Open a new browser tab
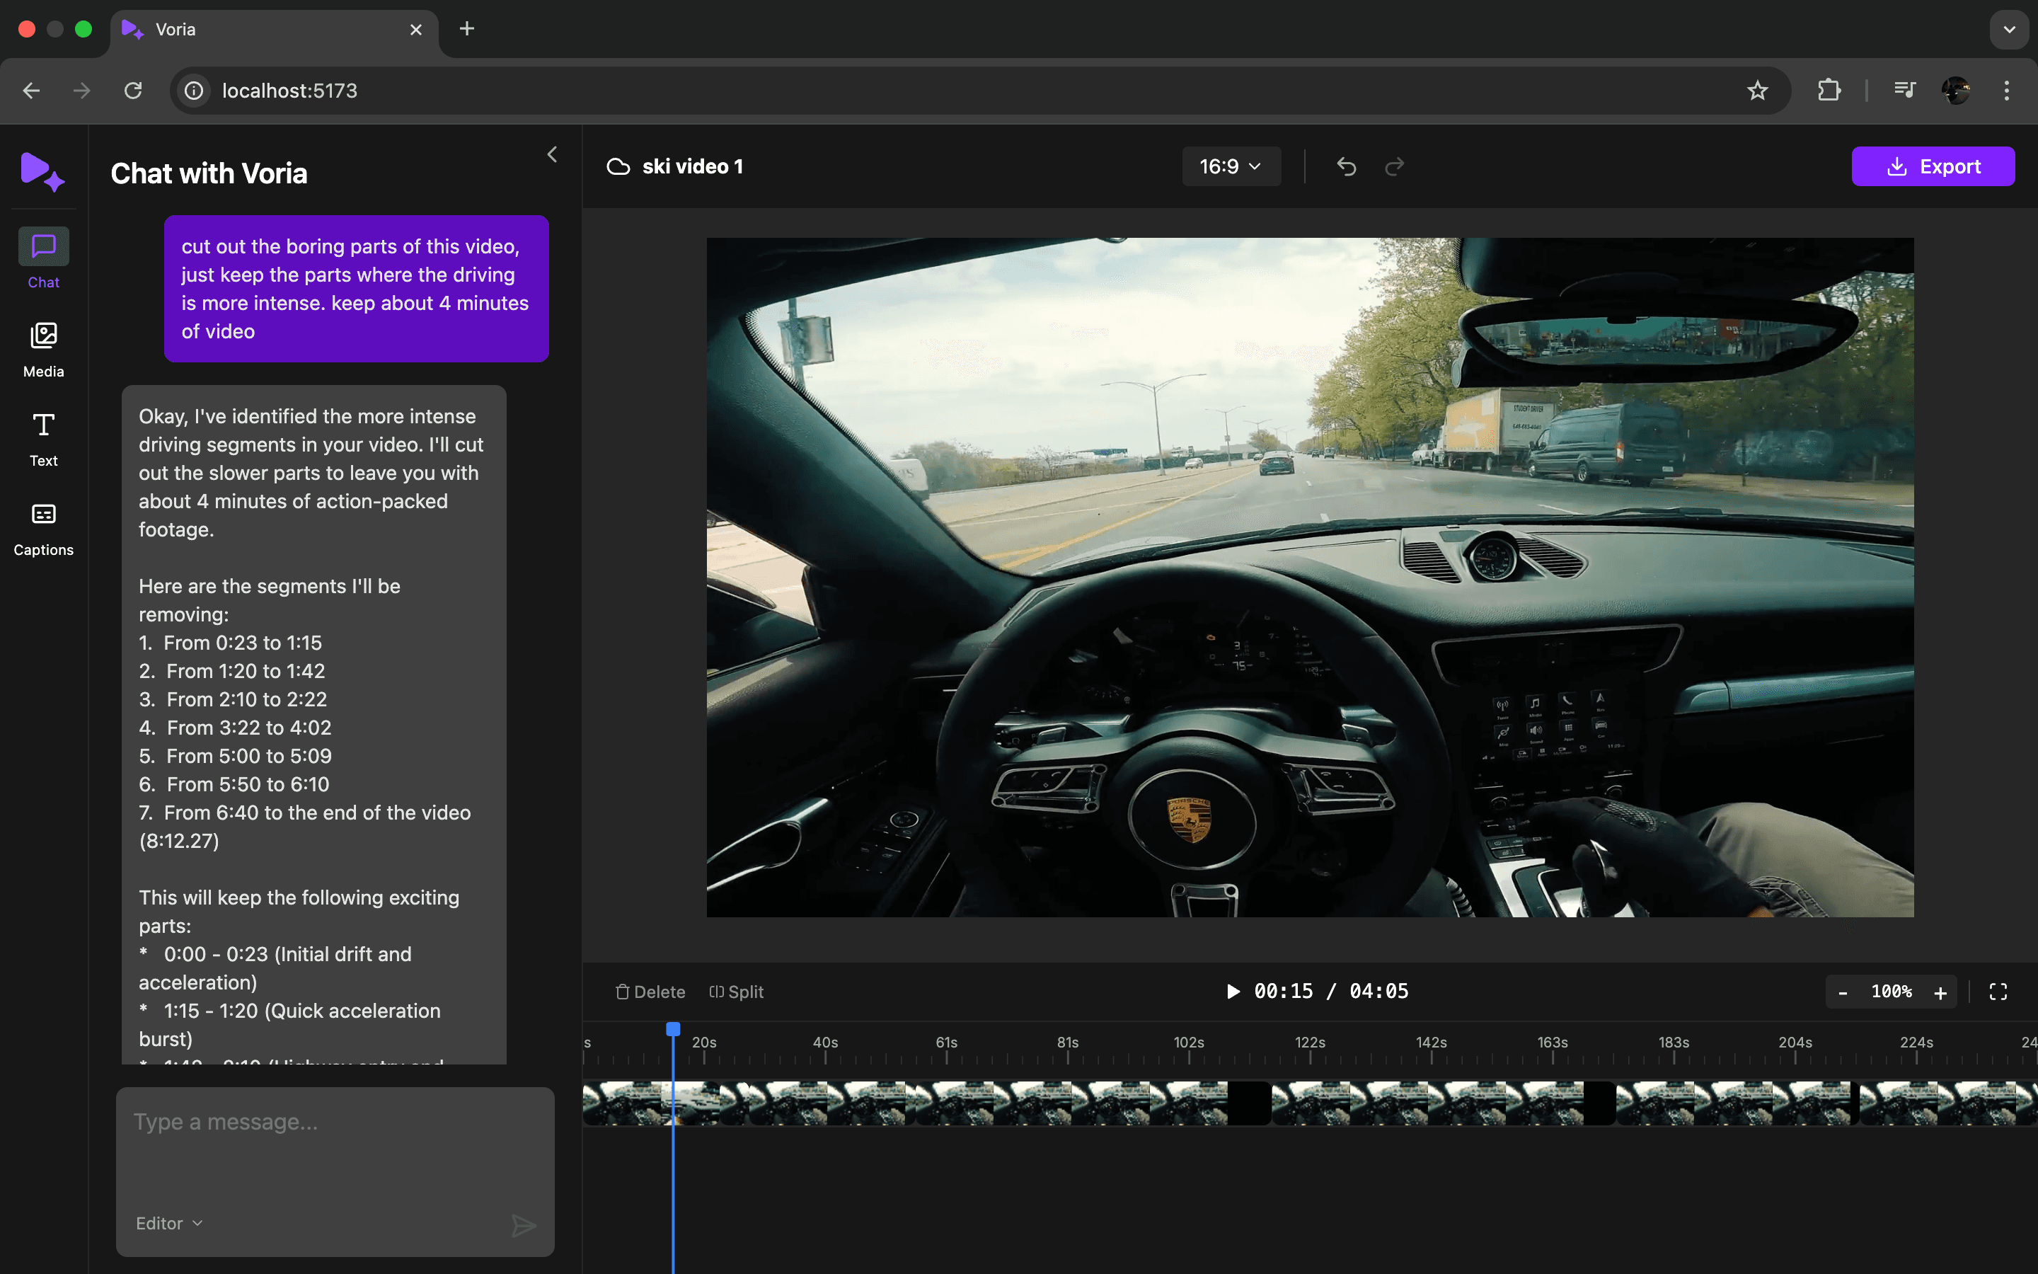This screenshot has height=1274, width=2038. click(466, 28)
